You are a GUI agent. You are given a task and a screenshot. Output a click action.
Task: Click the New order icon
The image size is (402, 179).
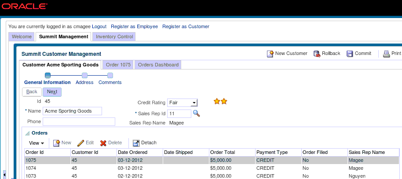(x=56, y=143)
